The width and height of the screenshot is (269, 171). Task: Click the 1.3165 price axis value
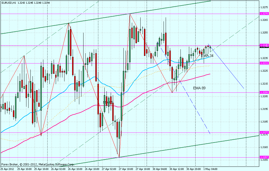pos(264,147)
